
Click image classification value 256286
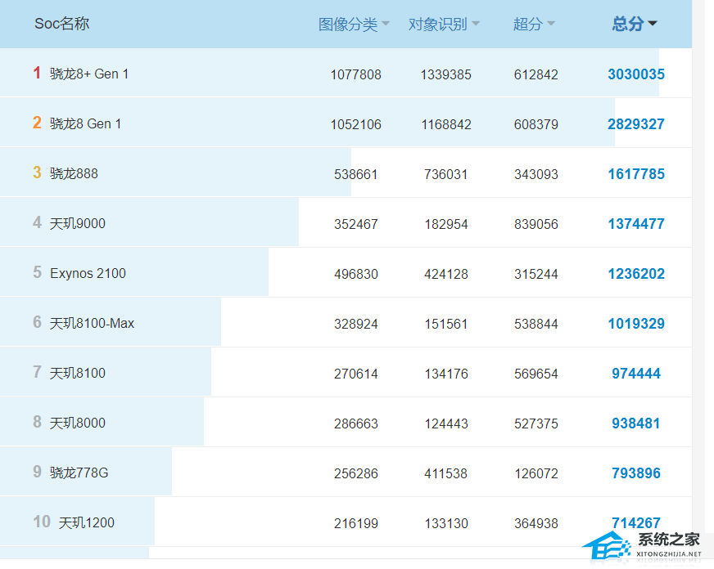click(x=355, y=473)
